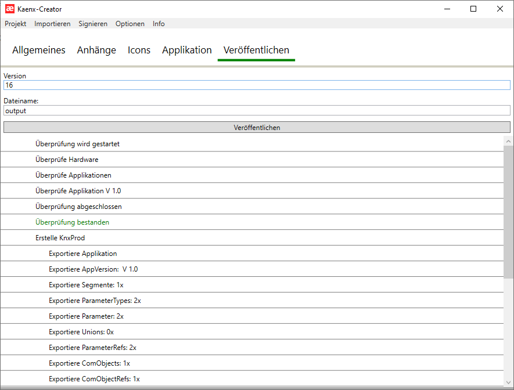Go to the Icons tab
Viewport: 514px width, 390px height.
(139, 50)
